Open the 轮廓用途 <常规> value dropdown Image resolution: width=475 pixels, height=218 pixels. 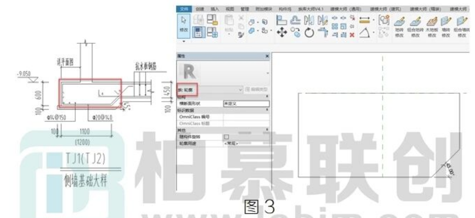pos(246,143)
